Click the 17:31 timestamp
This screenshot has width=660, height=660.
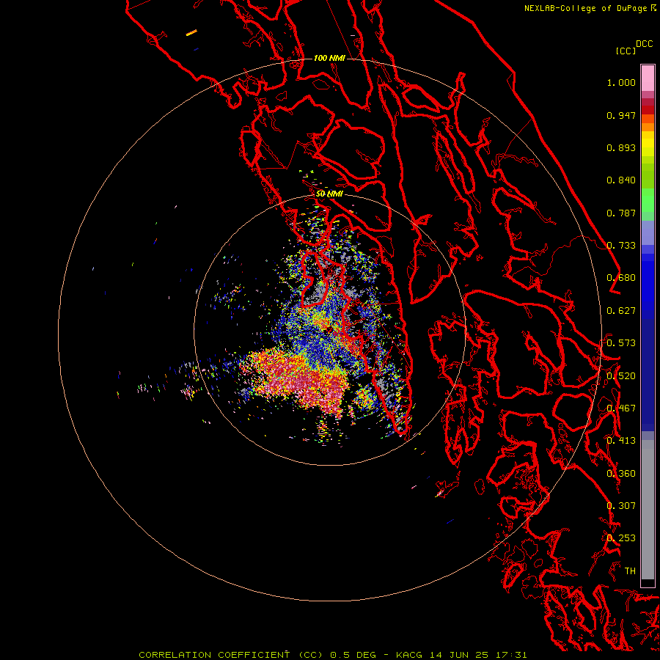tap(511, 655)
